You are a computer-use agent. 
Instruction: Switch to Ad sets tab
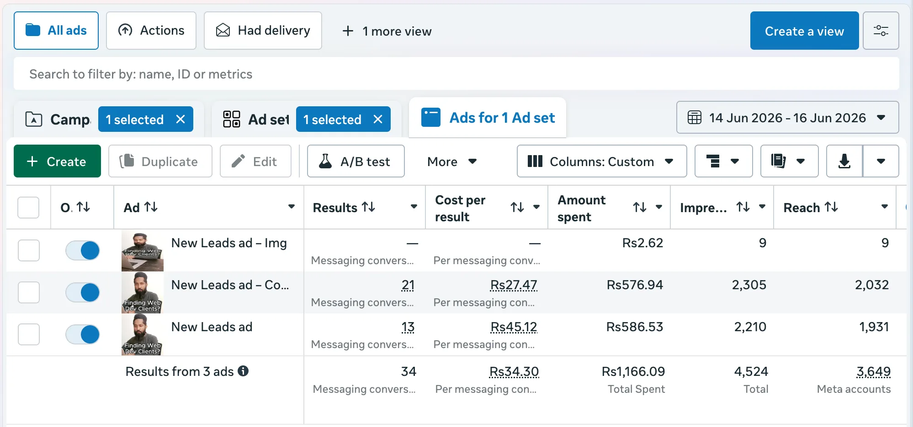point(256,120)
